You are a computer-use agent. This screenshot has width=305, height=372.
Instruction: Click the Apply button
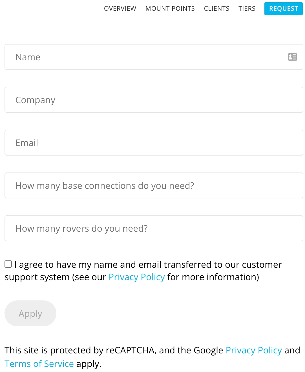click(x=30, y=313)
